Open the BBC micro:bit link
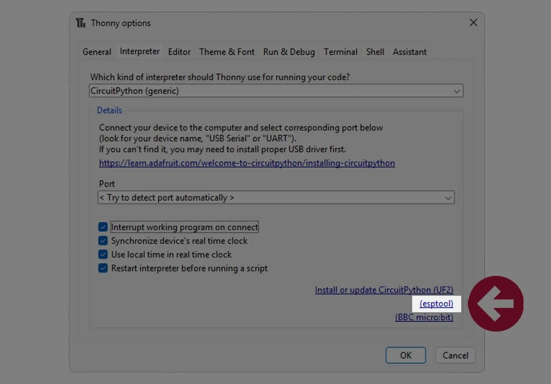 click(x=424, y=317)
